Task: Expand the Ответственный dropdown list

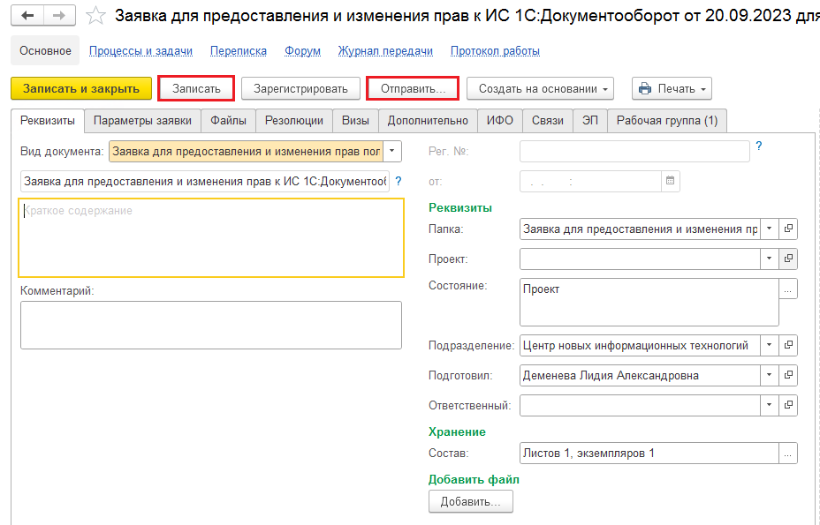Action: [769, 405]
